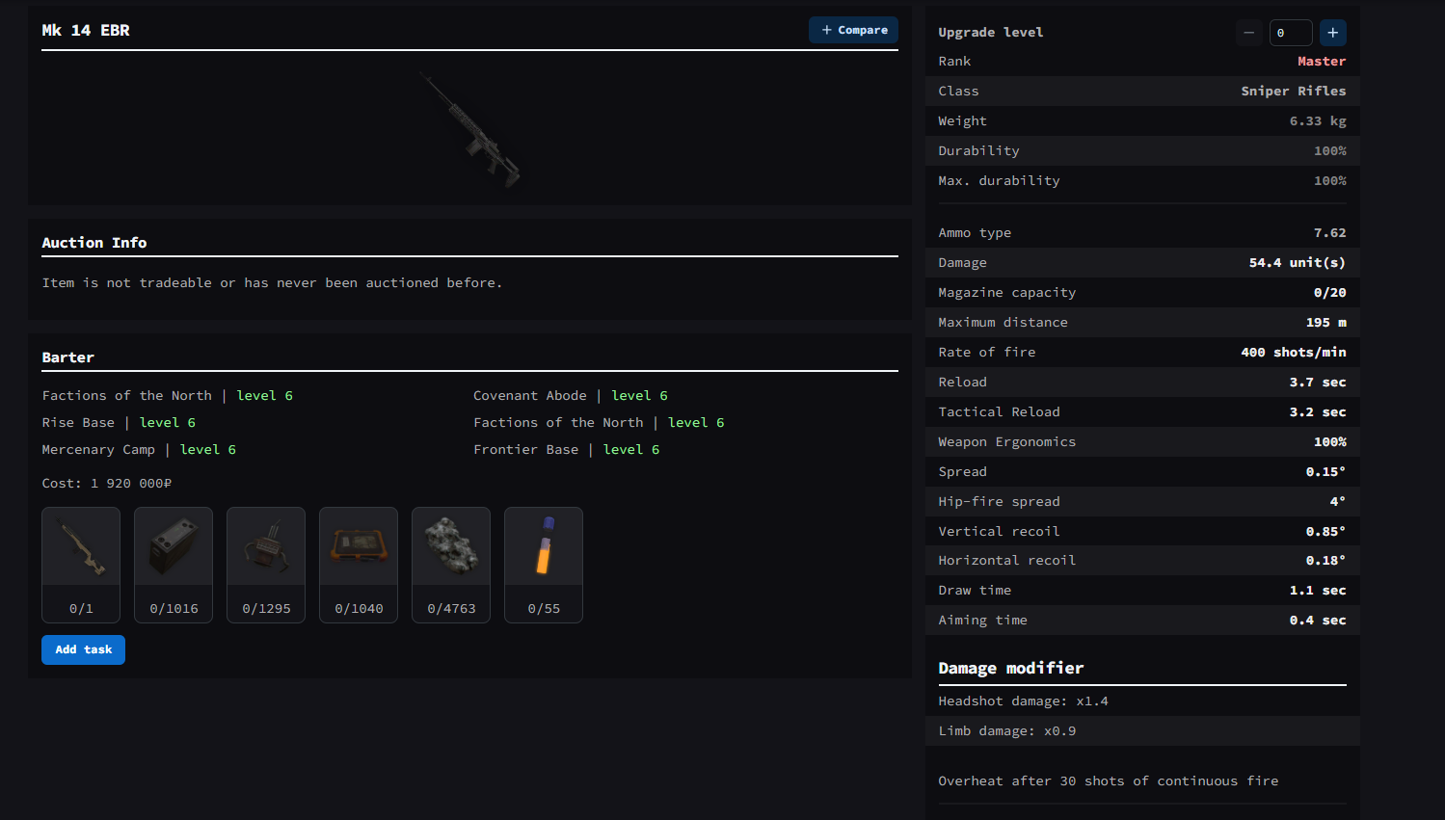Click the Sniper Rifles class value
The height and width of the screenshot is (820, 1445).
(1293, 92)
